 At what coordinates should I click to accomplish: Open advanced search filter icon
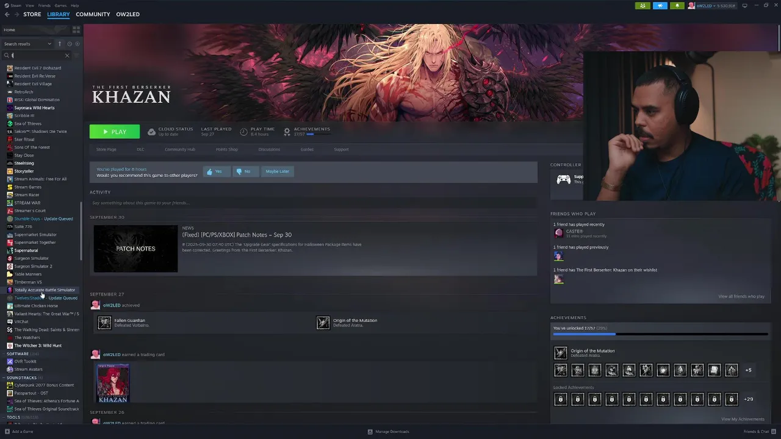(76, 55)
